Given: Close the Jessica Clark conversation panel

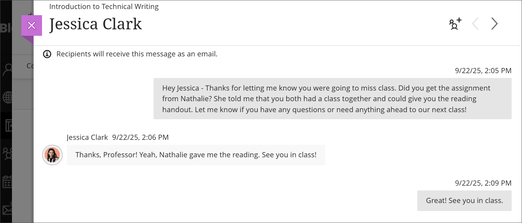Looking at the screenshot, I should click(31, 25).
